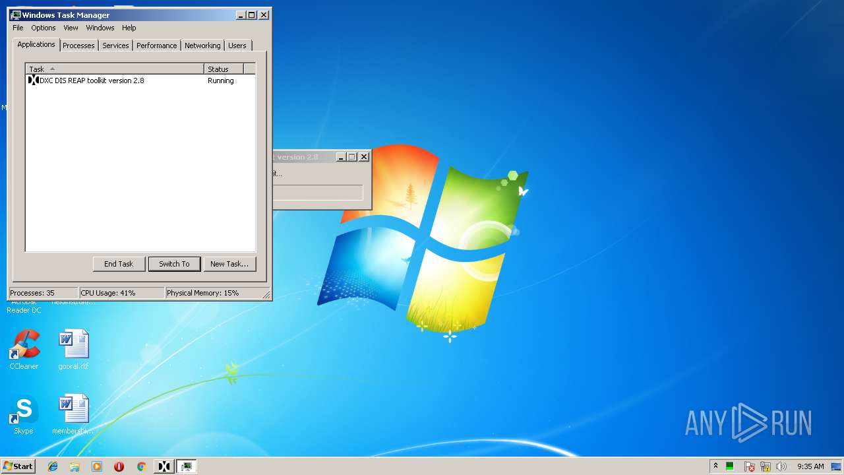Click the 9:35 AM clock

(810, 466)
